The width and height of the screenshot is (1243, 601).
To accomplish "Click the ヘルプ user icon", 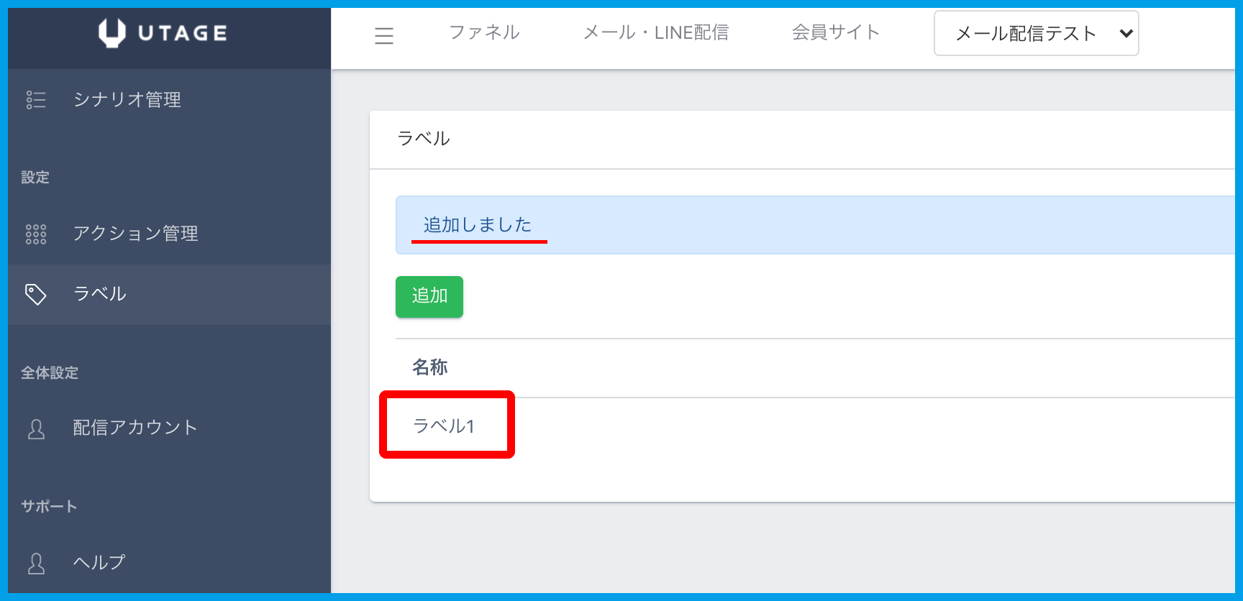I will [36, 564].
